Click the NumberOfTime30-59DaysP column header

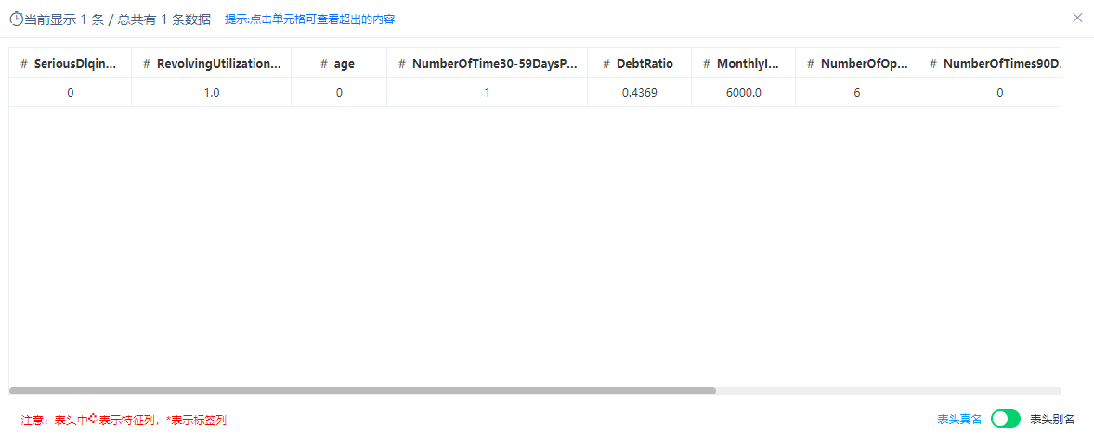coord(487,64)
